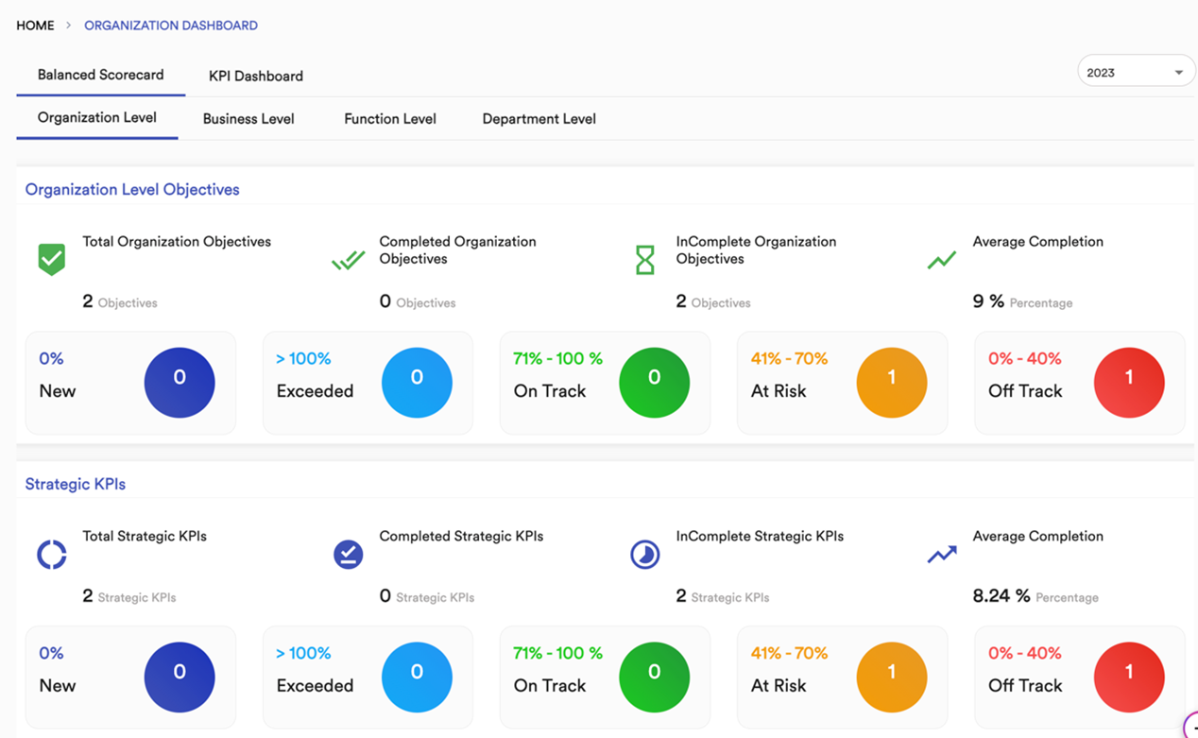Open the 2023 year dropdown
The width and height of the screenshot is (1198, 738).
coord(1136,70)
